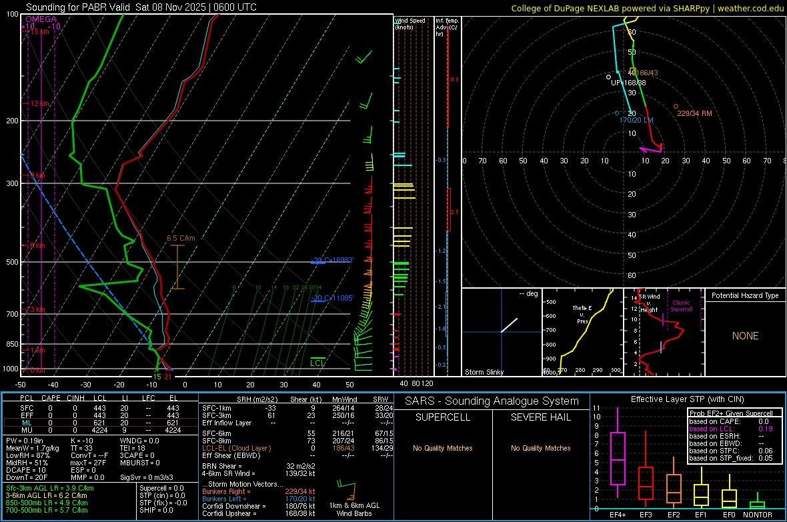Click the 'SHIP = 0.0' value
Screen dimensions: 787x522
click(156, 510)
